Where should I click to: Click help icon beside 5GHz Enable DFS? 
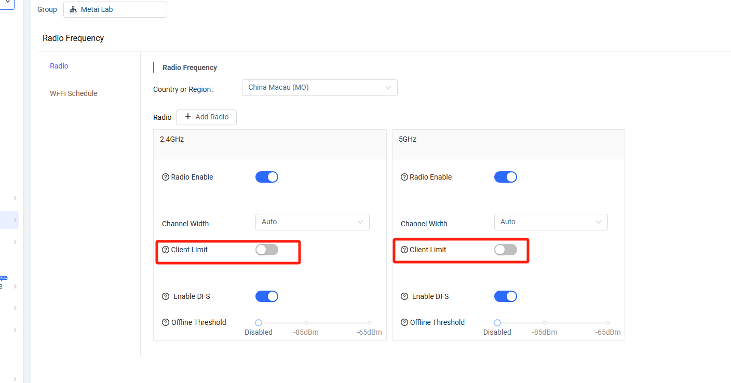pyautogui.click(x=404, y=296)
